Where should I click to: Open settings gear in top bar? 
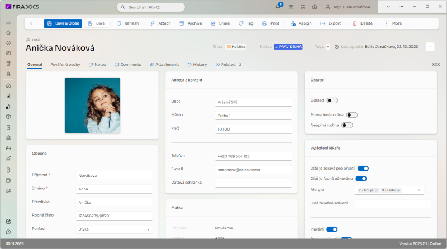315,7
